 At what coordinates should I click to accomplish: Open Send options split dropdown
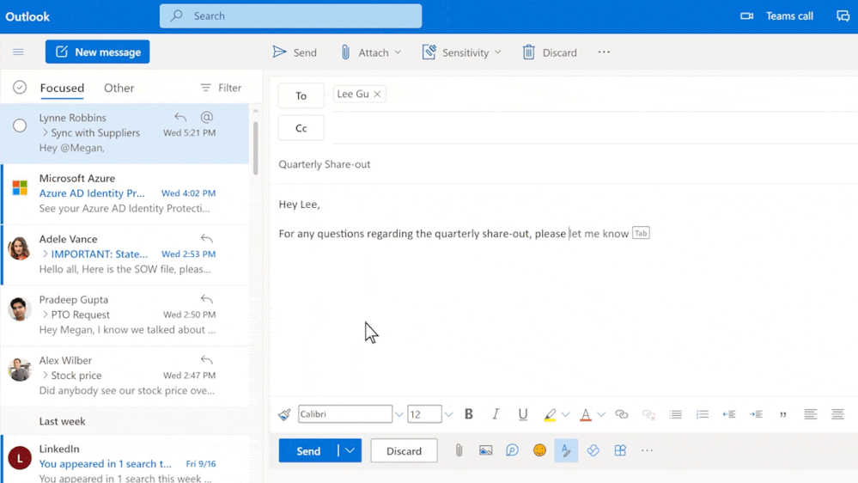[350, 450]
